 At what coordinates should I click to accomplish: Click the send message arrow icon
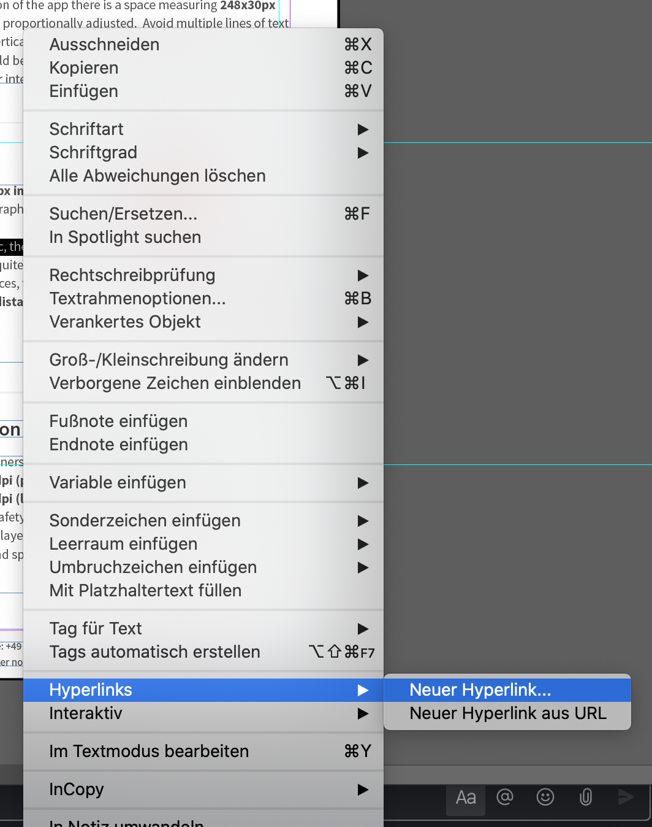(x=625, y=798)
